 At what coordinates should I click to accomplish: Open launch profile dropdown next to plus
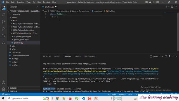coord(162,56)
